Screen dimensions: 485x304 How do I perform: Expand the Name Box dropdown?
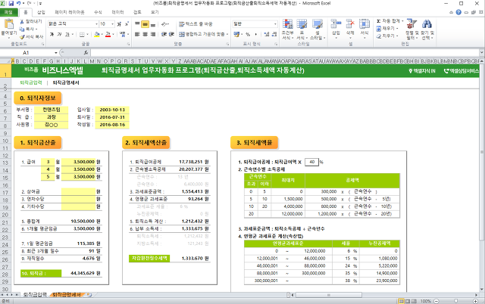click(x=55, y=53)
